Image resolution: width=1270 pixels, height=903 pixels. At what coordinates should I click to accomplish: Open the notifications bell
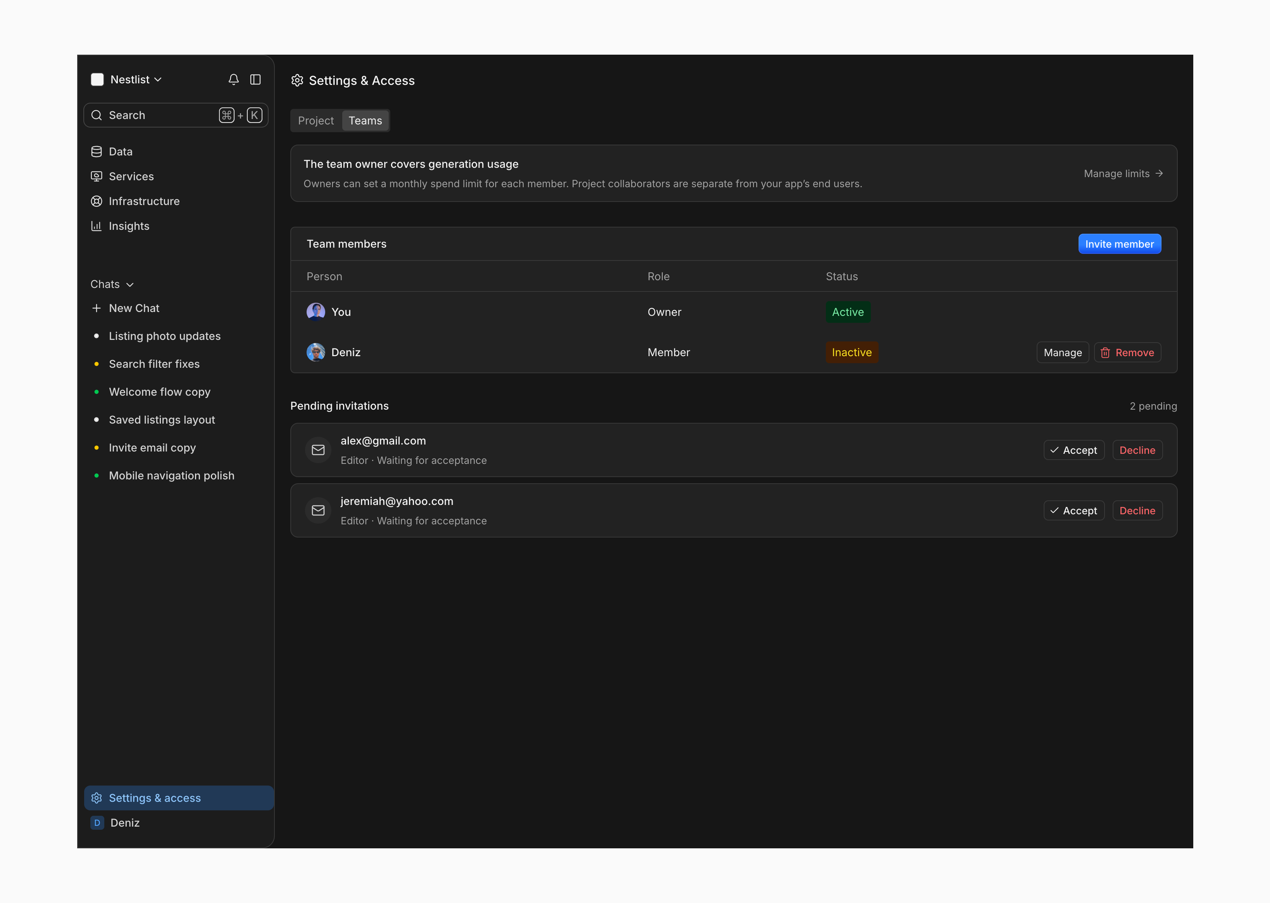click(234, 79)
